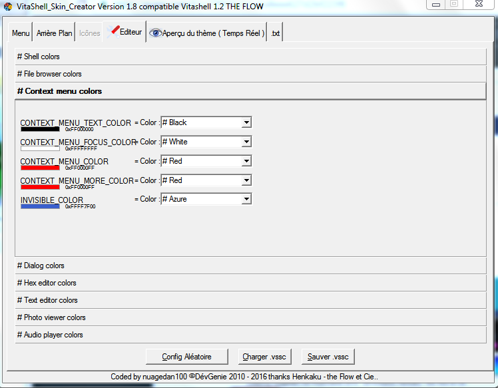Open the Editeur tab
Screen dimensions: 498x388
coord(124,32)
